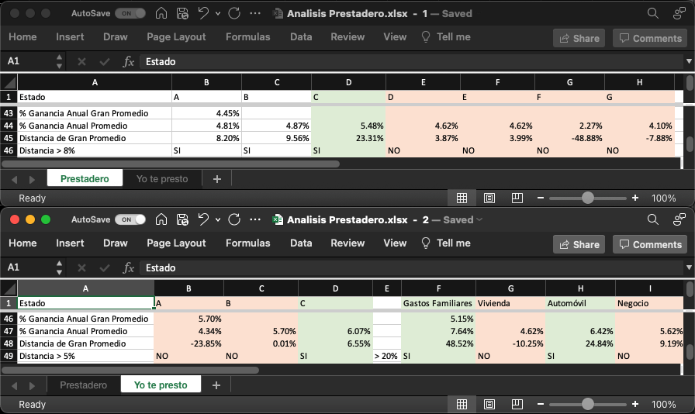The width and height of the screenshot is (695, 414).
Task: Select cell with -48.88% in top window
Action: click(570, 138)
